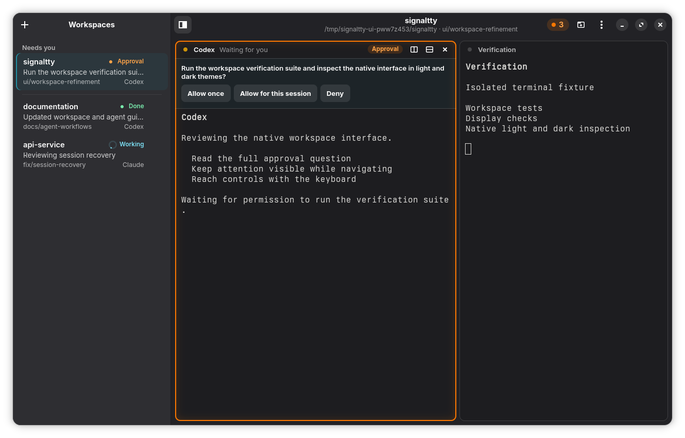Screen dimensions: 685x438
Task: Split the Codex pane side by side
Action: click(x=414, y=49)
